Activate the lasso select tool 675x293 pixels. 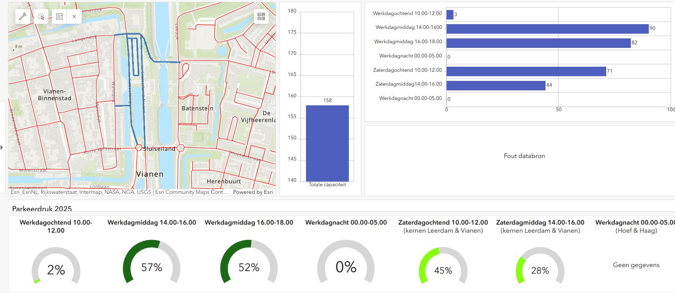(41, 16)
